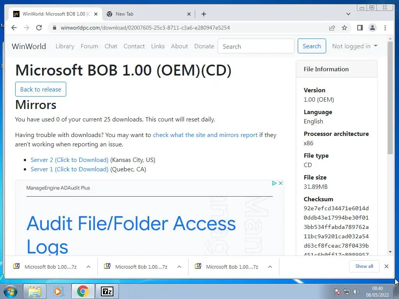
Task: Open the side panel icon
Action: click(x=360, y=28)
